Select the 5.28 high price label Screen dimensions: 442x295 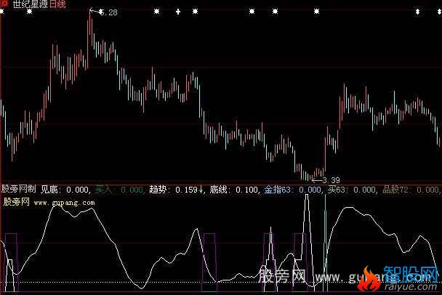click(x=108, y=12)
